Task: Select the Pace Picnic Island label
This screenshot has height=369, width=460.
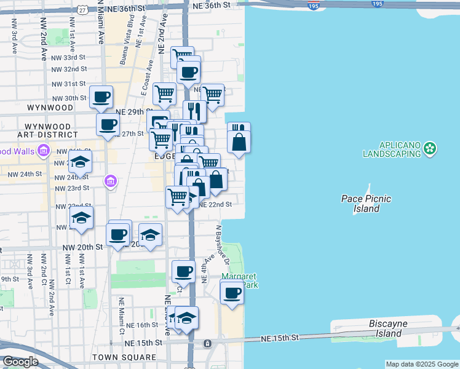Action: pos(366,204)
